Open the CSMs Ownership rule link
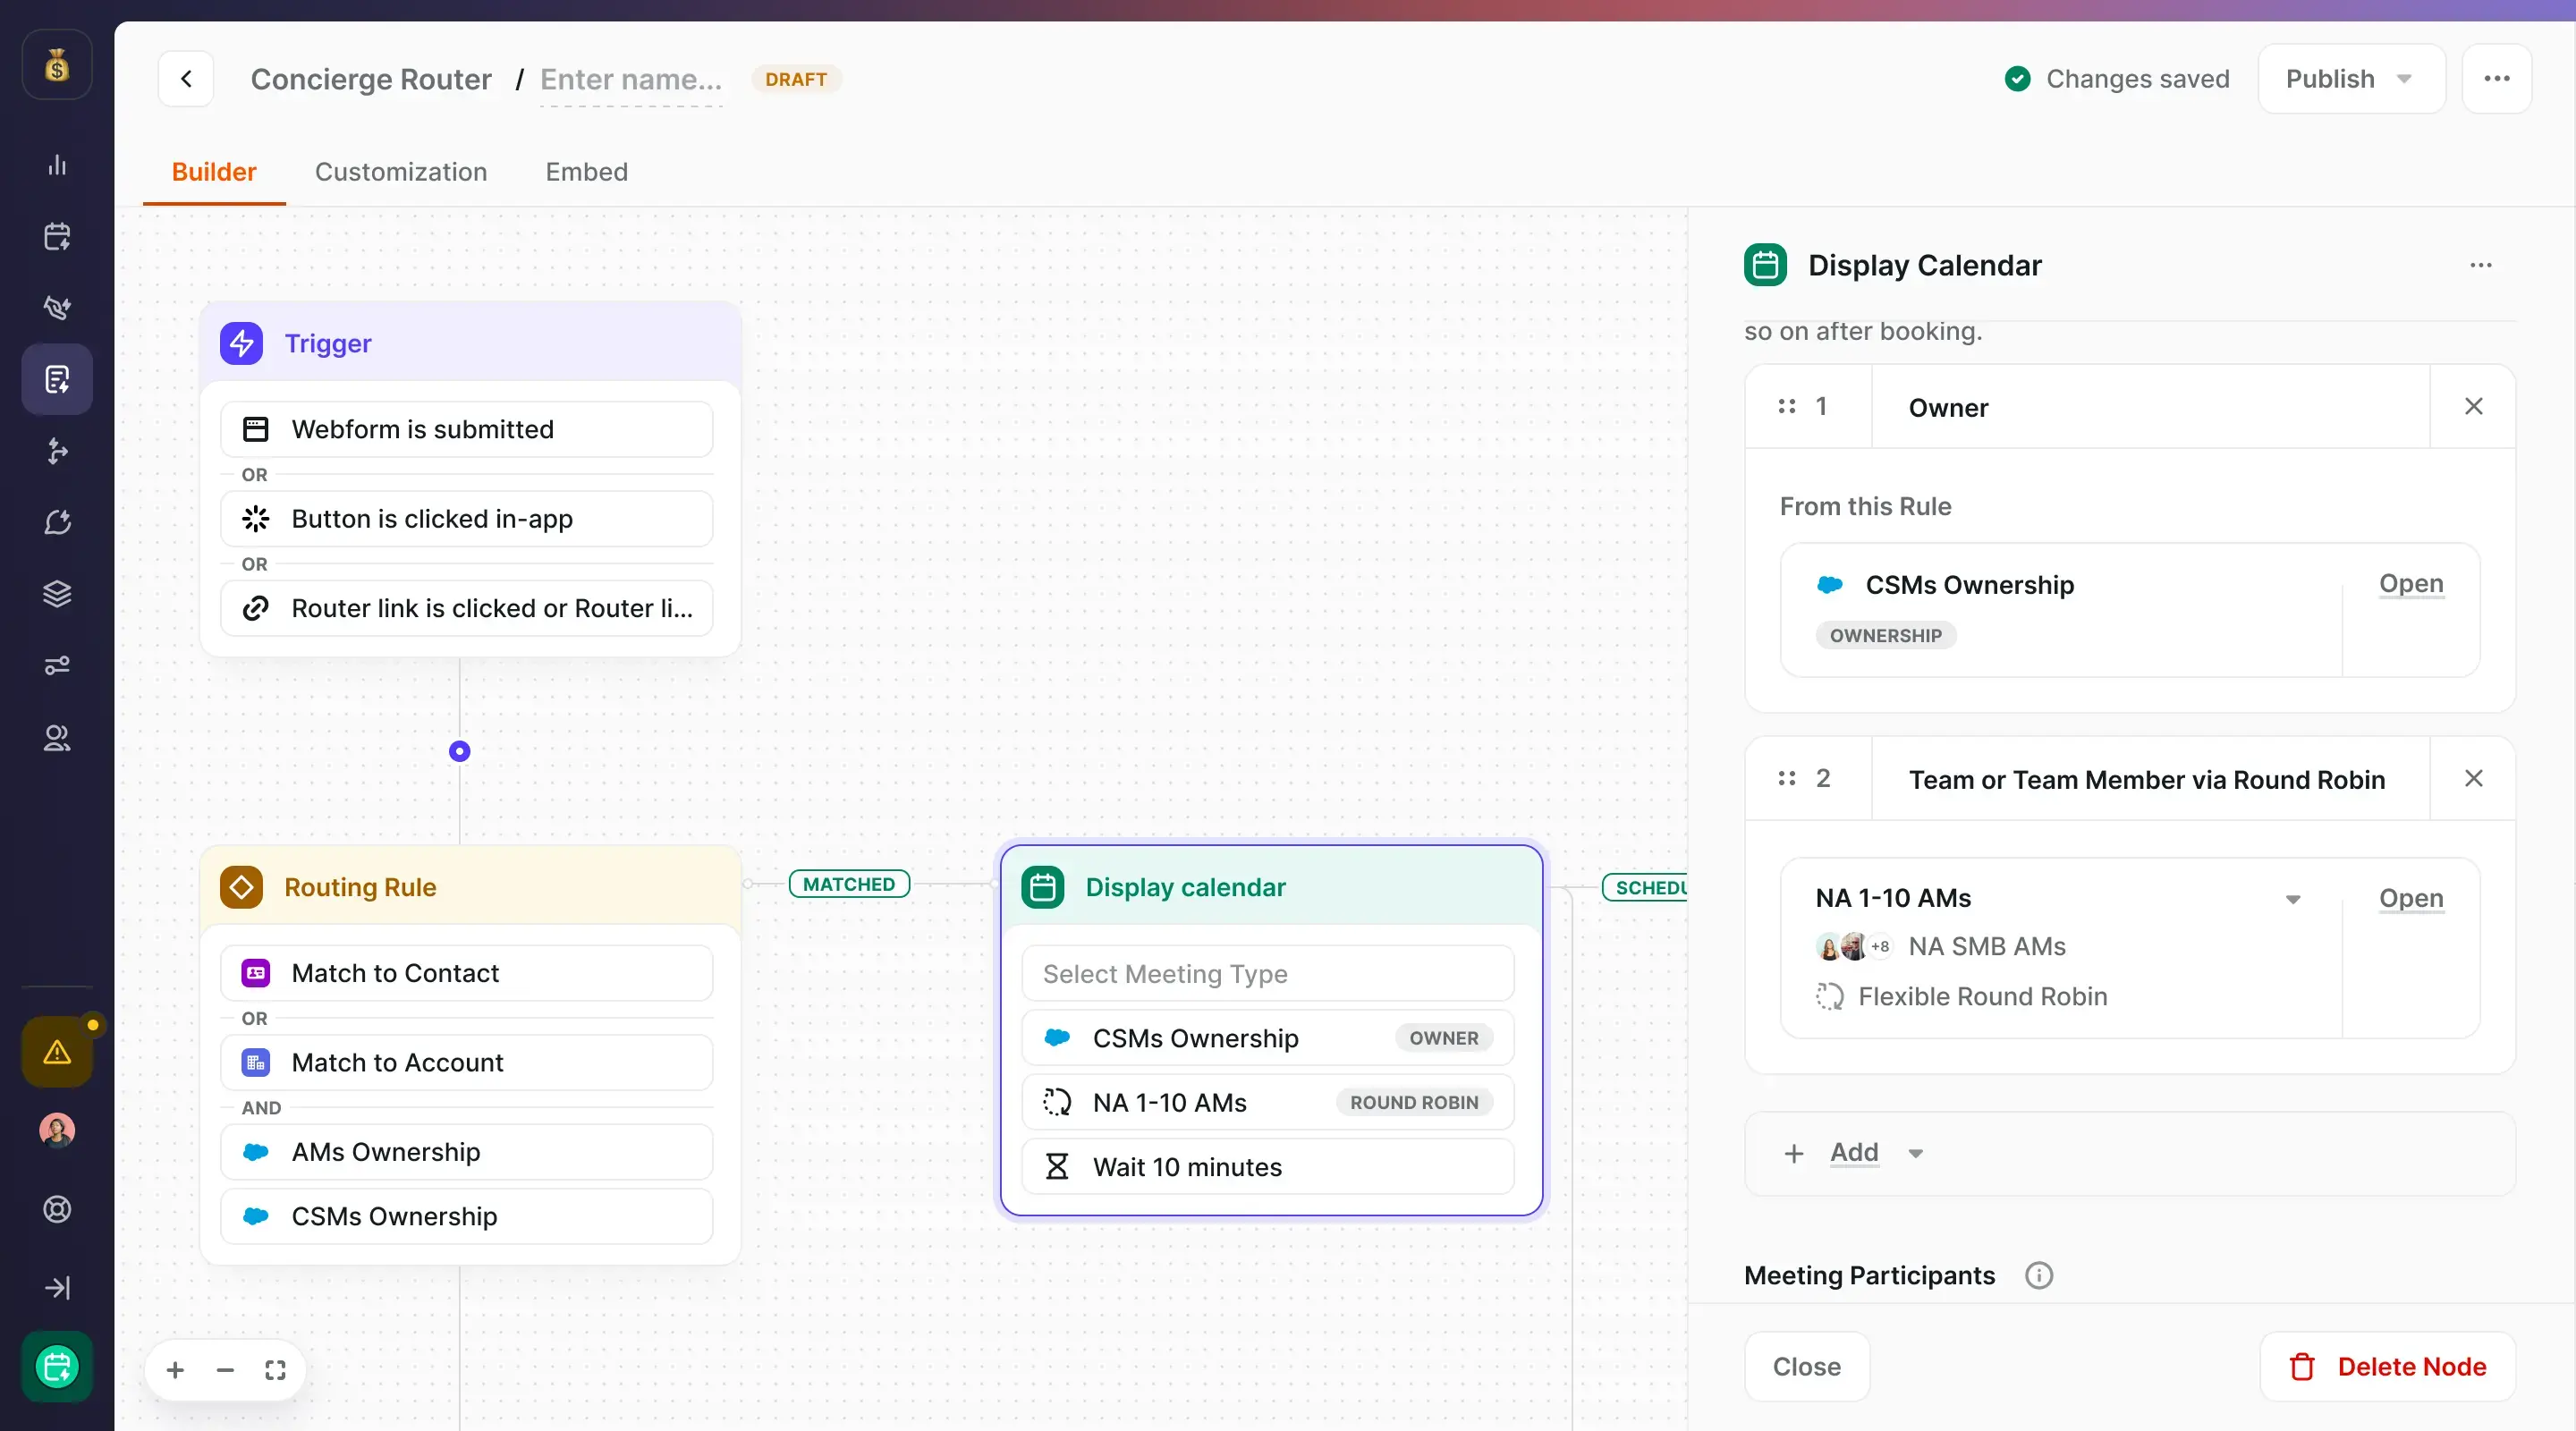The width and height of the screenshot is (2576, 1431). tap(2410, 584)
